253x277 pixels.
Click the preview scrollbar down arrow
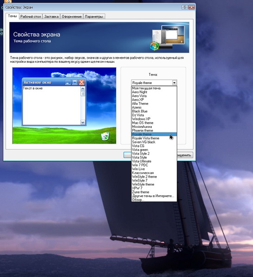83,122
